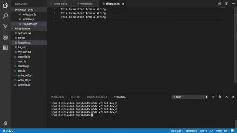The height and width of the screenshot is (133, 237).
Task: Open openfile.js in the file tree
Action: pos(29,57)
